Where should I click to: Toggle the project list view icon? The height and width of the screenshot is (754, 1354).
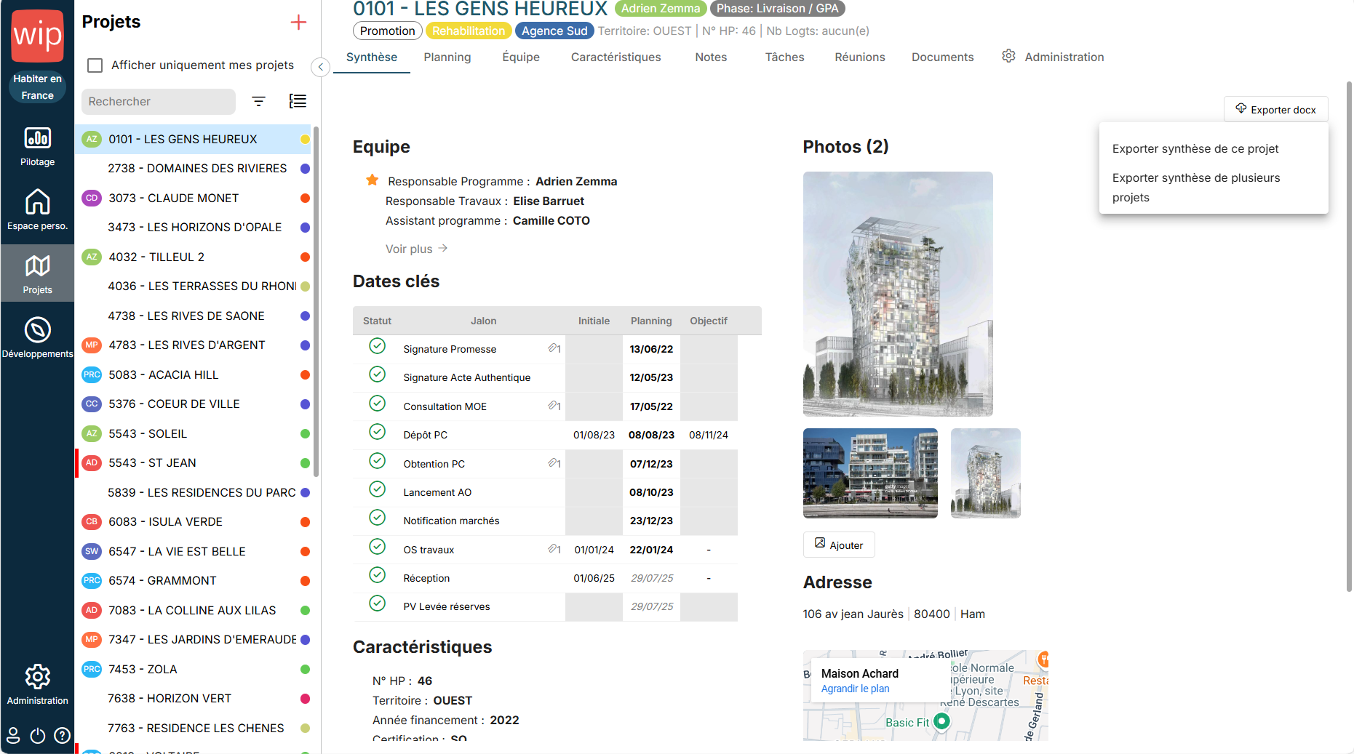pos(298,101)
